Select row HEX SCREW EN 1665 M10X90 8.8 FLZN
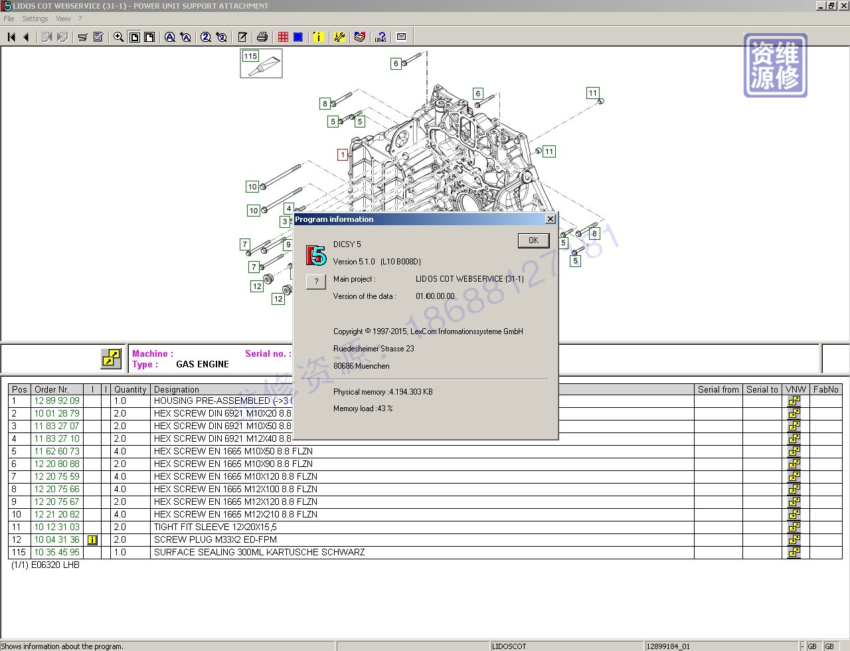Screen dimensions: 850x651 pos(425,464)
